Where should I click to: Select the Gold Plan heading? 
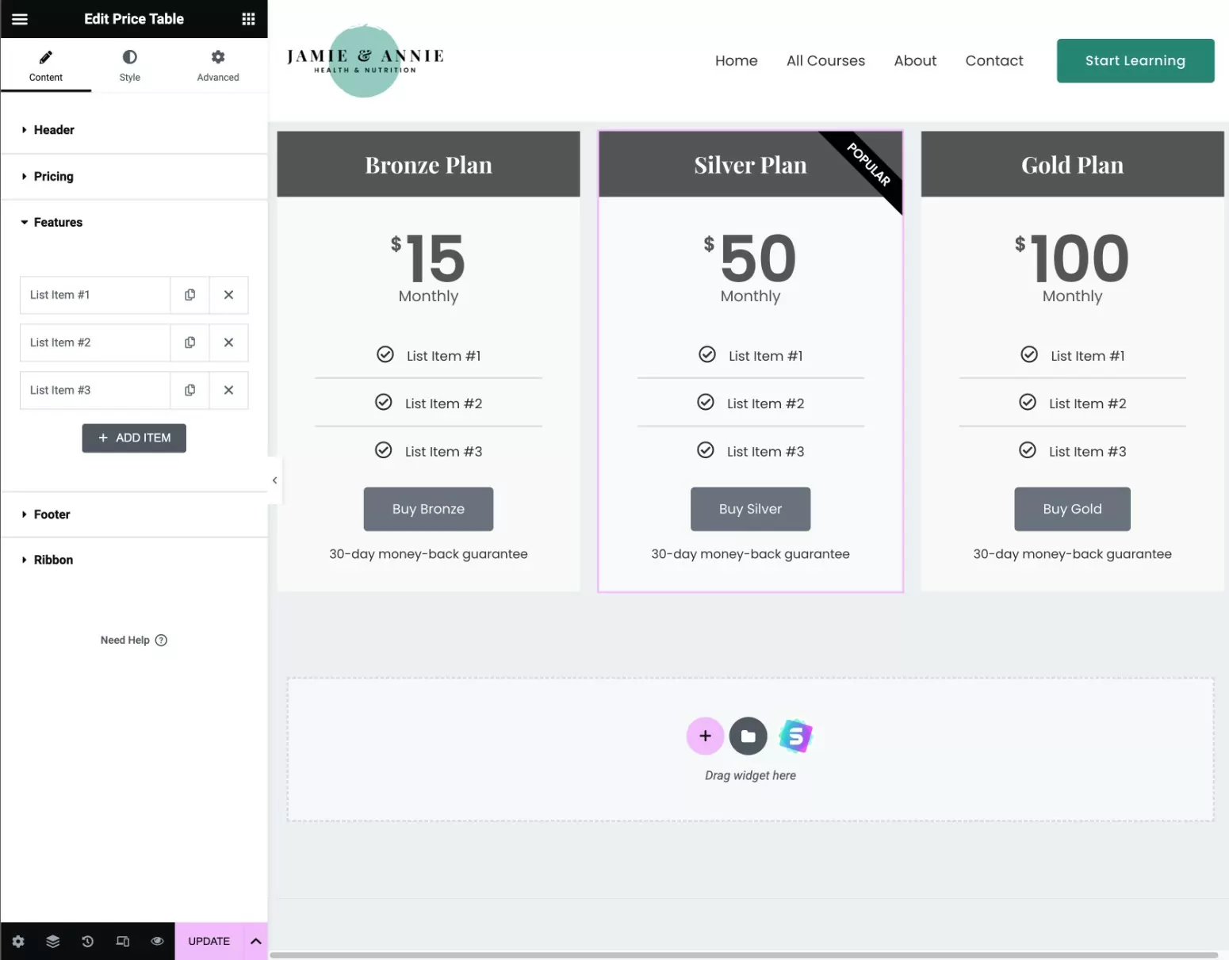pyautogui.click(x=1073, y=165)
